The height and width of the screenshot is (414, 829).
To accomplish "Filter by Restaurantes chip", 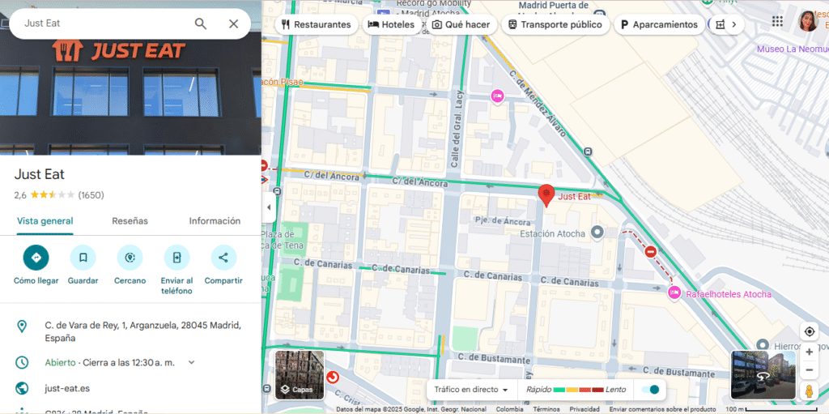I will click(317, 24).
